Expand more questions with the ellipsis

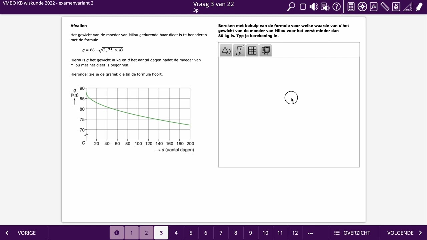(310, 233)
